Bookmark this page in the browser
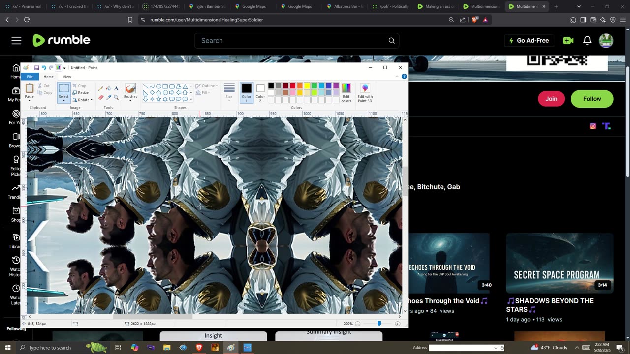The height and width of the screenshot is (354, 630). (x=130, y=20)
